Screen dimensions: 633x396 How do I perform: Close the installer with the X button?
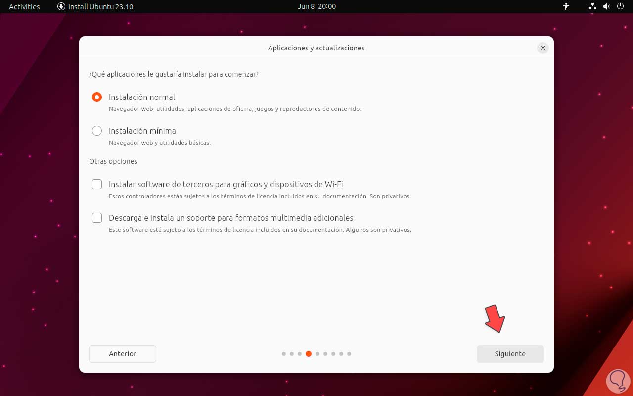click(543, 48)
